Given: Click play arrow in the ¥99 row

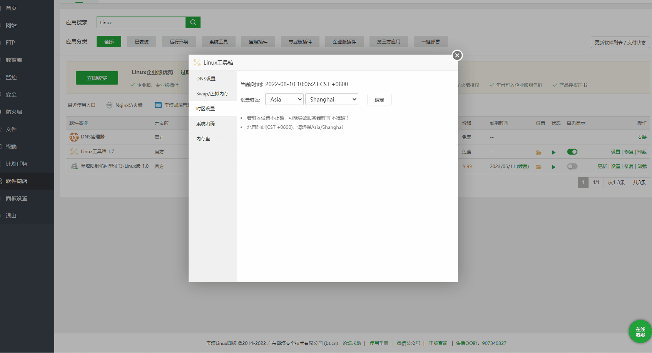Looking at the screenshot, I should tap(553, 167).
